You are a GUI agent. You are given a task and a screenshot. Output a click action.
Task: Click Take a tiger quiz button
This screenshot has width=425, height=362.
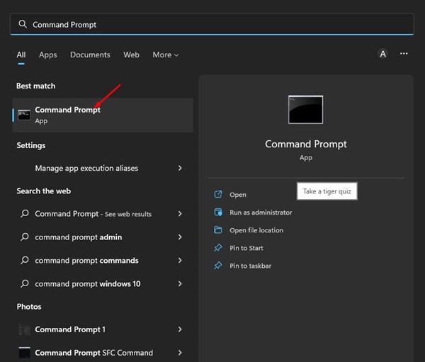coord(327,191)
